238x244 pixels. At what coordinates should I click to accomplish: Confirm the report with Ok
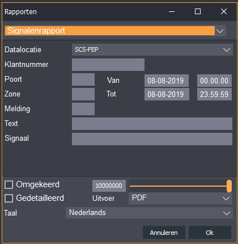coord(210,233)
